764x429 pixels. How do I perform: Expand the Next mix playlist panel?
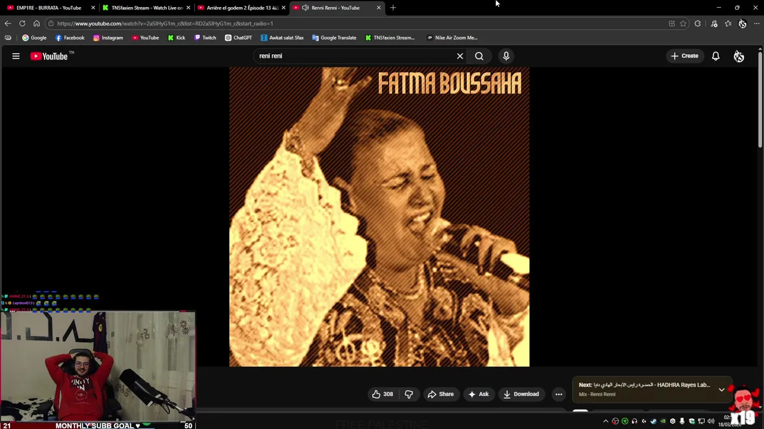coord(721,390)
